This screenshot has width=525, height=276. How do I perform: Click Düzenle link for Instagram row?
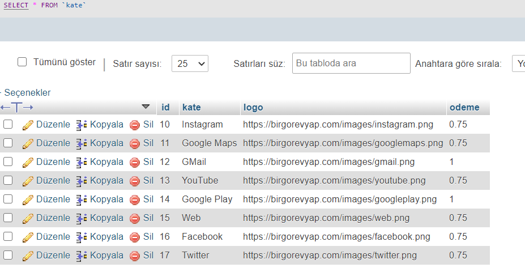(53, 125)
